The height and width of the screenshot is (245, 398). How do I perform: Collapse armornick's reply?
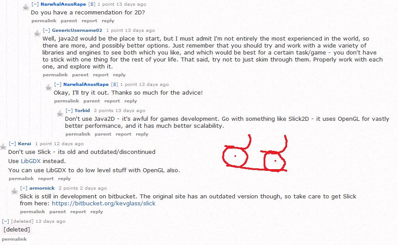click(x=24, y=188)
